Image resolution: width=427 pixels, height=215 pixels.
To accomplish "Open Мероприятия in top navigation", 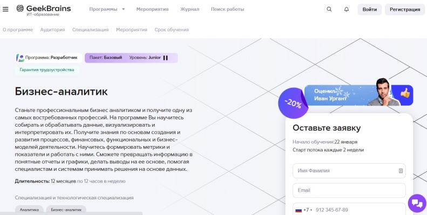I will 152,9.
